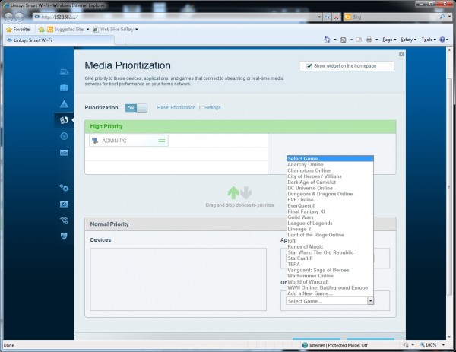Choose World of Warcraft from game list
Viewport: 456px width, 352px height.
[330, 281]
